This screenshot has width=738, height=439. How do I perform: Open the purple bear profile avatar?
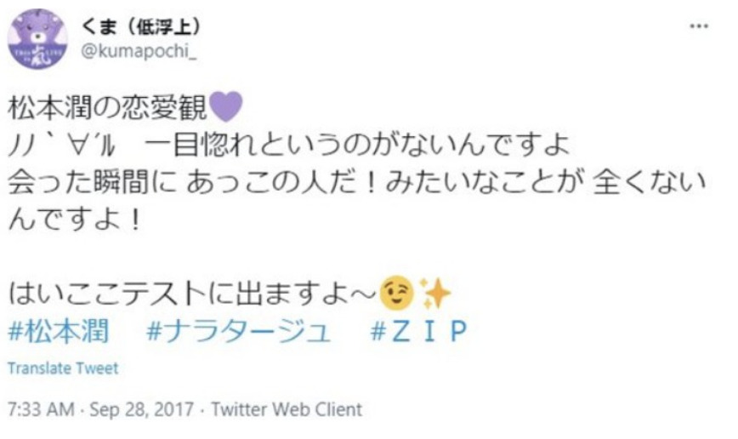(x=37, y=39)
